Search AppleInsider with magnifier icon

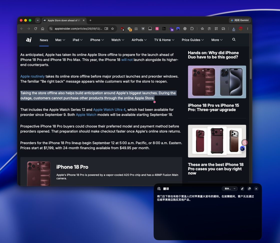(x=234, y=40)
